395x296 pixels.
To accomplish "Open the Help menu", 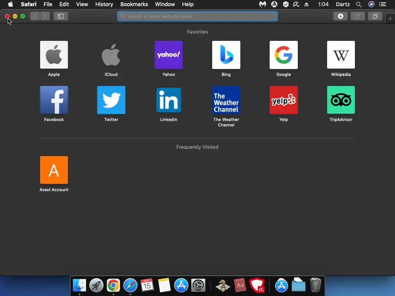I will coord(188,4).
